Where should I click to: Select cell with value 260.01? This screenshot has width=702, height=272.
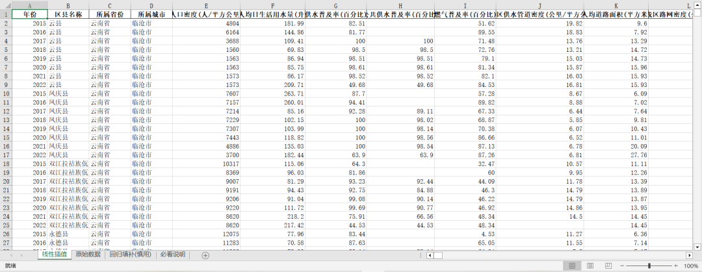(273, 103)
